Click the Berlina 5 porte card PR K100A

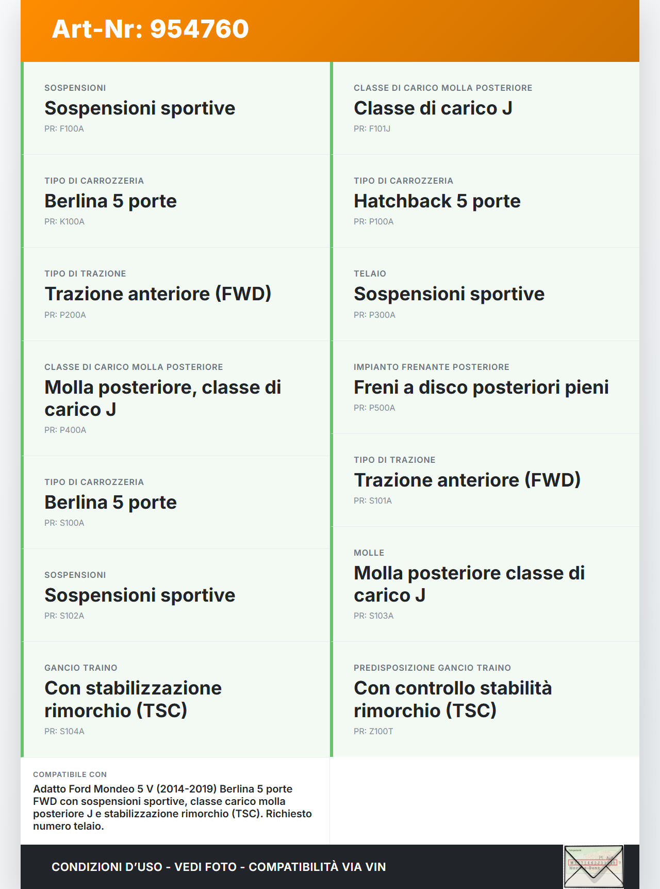click(176, 201)
